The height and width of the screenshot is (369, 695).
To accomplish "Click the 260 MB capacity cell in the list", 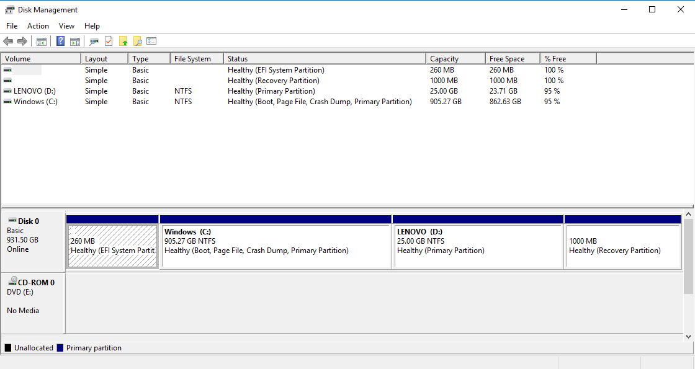I will click(442, 70).
